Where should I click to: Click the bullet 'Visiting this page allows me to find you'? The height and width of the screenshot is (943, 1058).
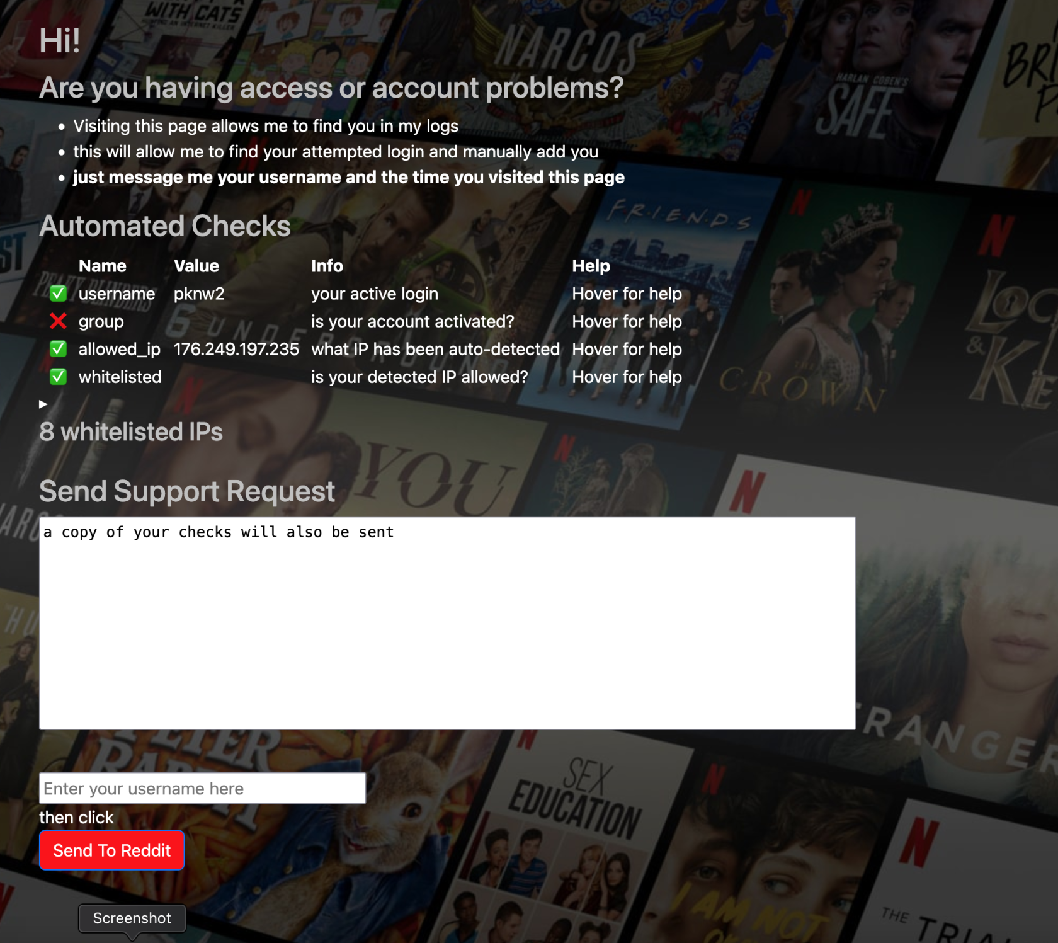point(266,126)
